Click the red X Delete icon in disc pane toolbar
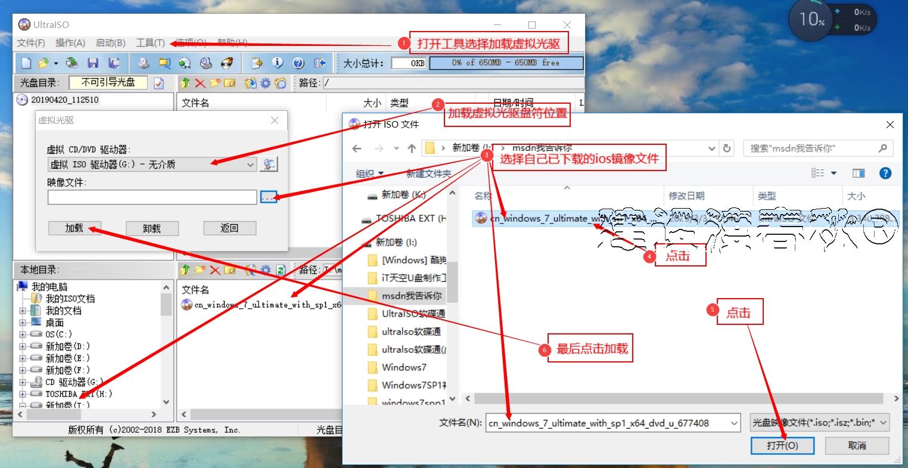 point(200,83)
